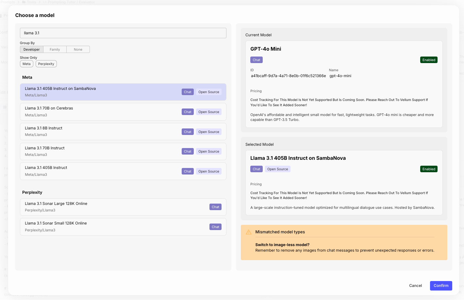Filter to show only Meta models
The width and height of the screenshot is (464, 300).
point(26,64)
